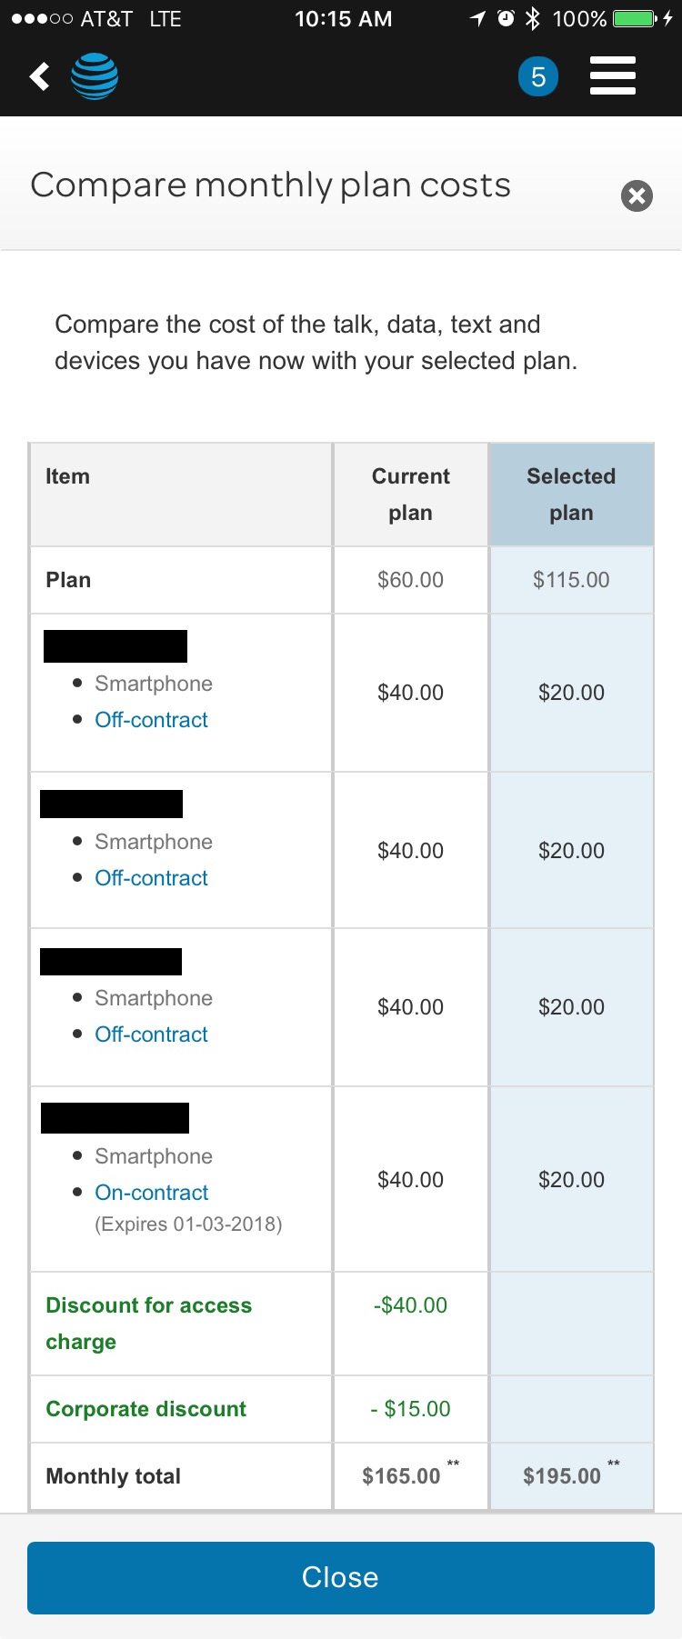The width and height of the screenshot is (682, 1639).
Task: Select the Selected plan column header
Action: [x=571, y=495]
